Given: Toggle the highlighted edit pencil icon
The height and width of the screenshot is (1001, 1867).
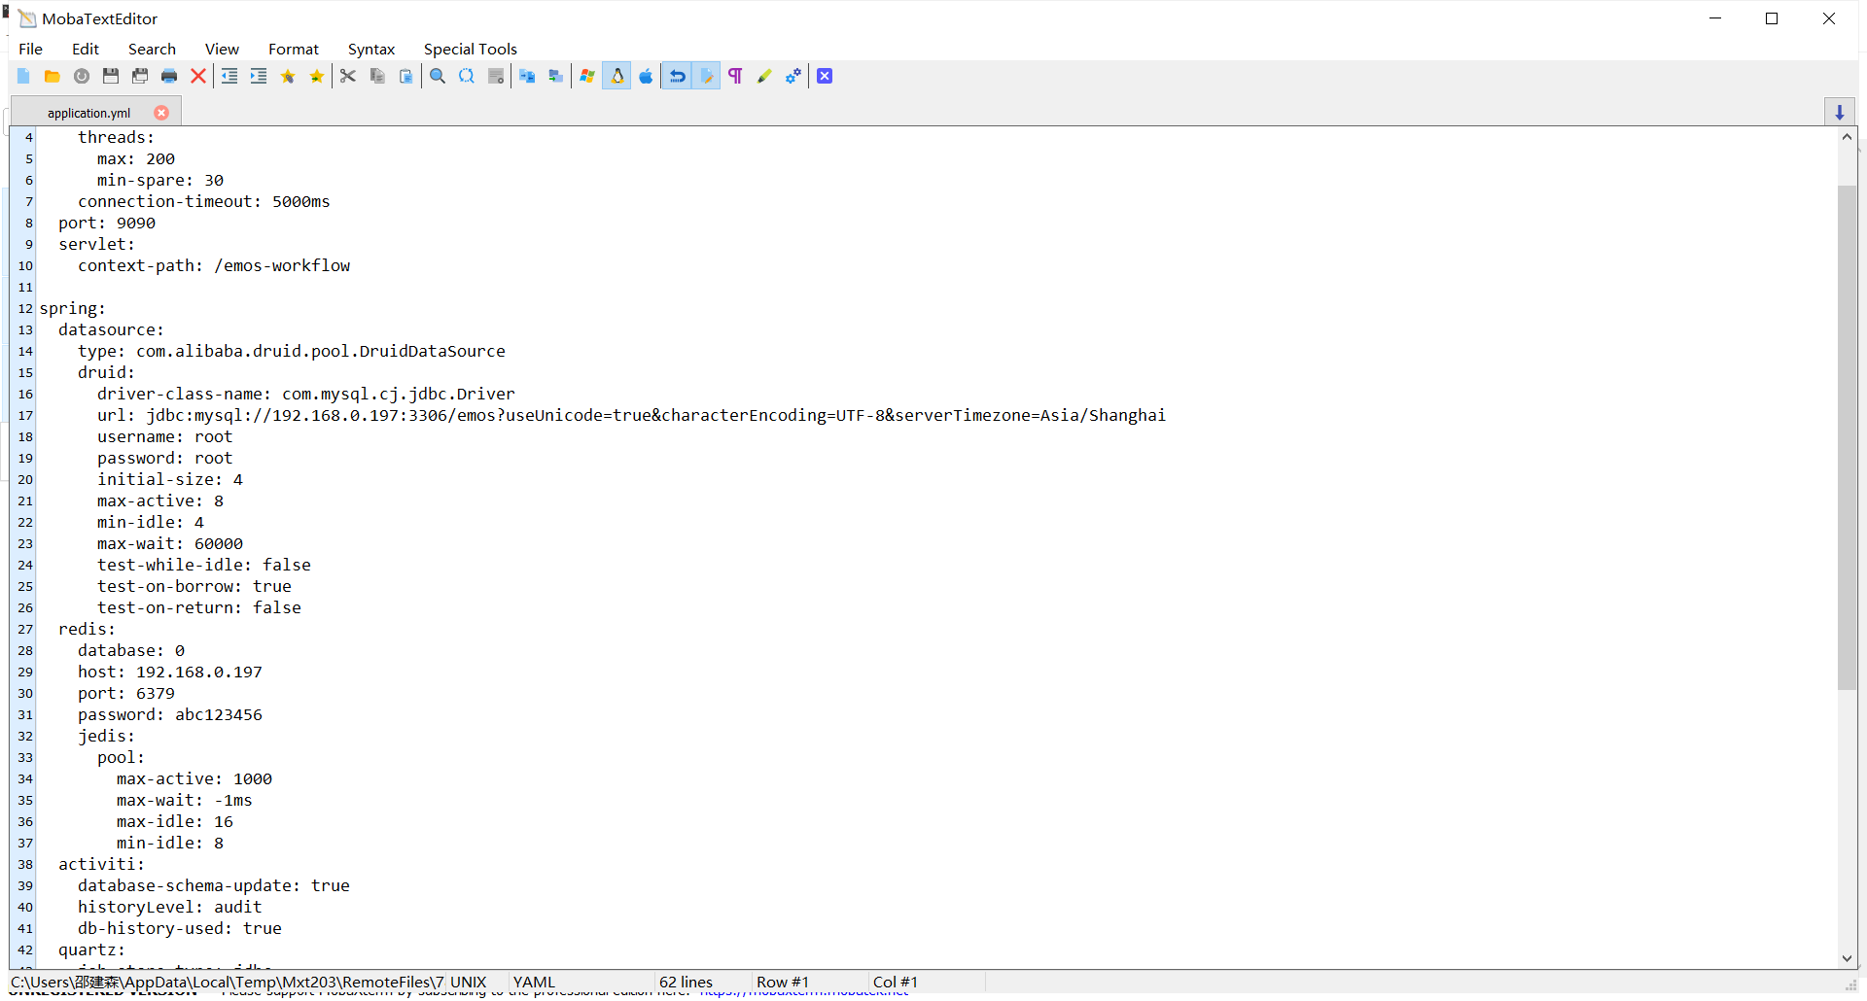Looking at the screenshot, I should (707, 76).
